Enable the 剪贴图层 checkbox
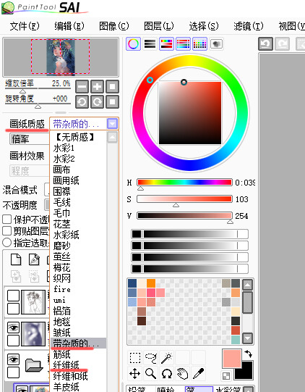Screen dimensions: 305x392 tap(7, 230)
